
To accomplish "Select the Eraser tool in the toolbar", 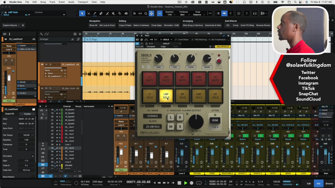I will (x=101, y=13).
